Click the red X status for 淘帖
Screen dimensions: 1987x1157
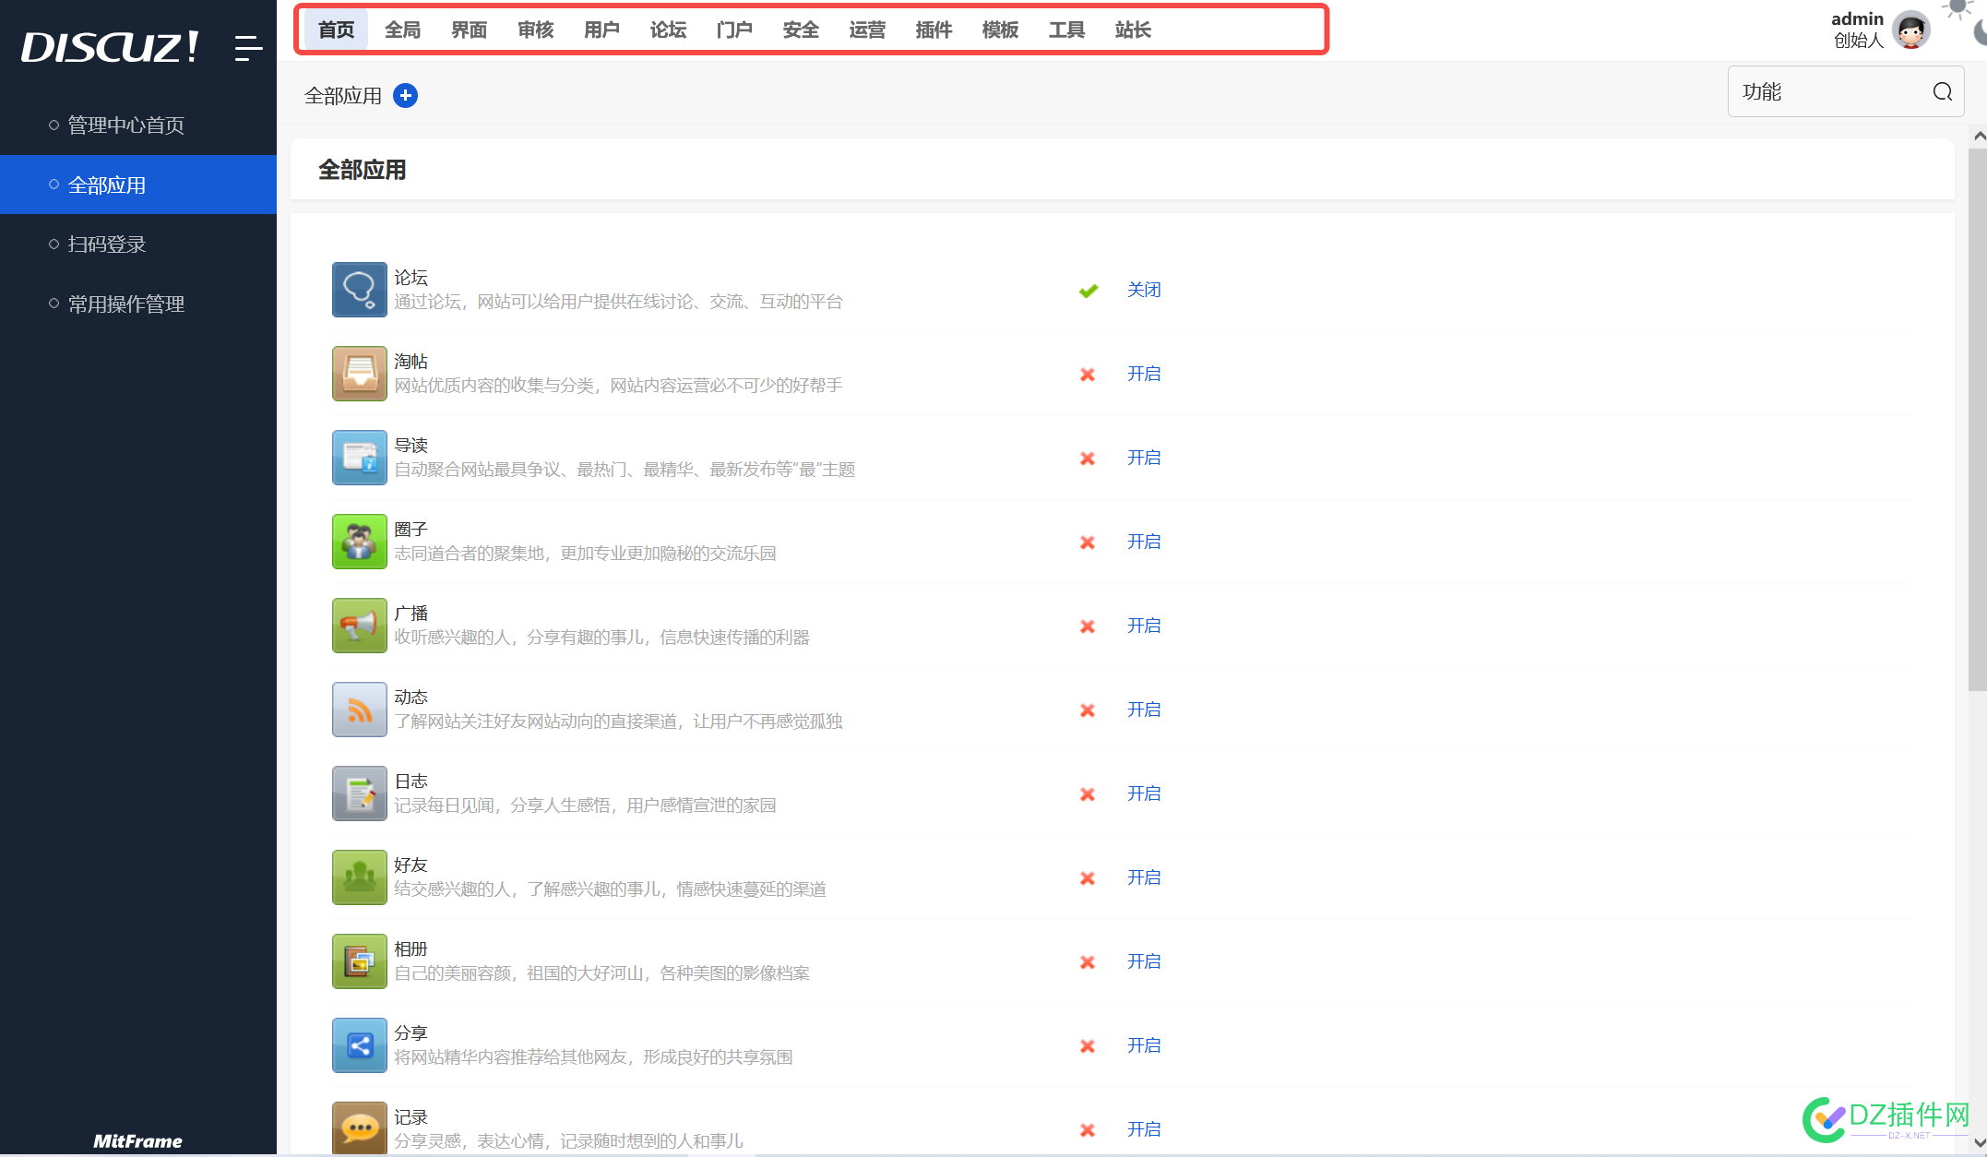1088,375
